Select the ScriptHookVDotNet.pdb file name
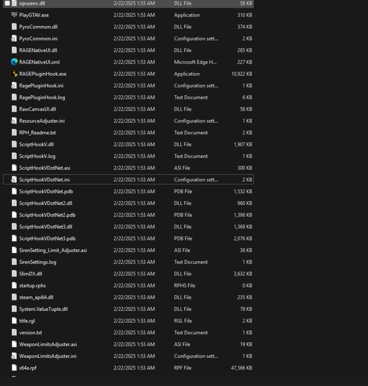The height and width of the screenshot is (386, 368). coord(46,191)
